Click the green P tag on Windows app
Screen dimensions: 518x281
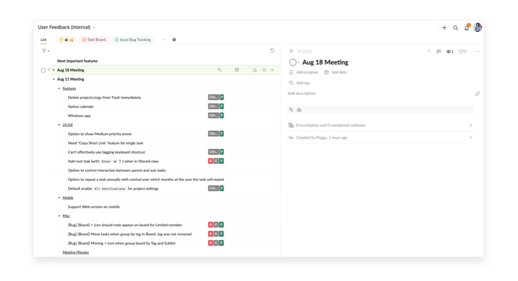(222, 115)
